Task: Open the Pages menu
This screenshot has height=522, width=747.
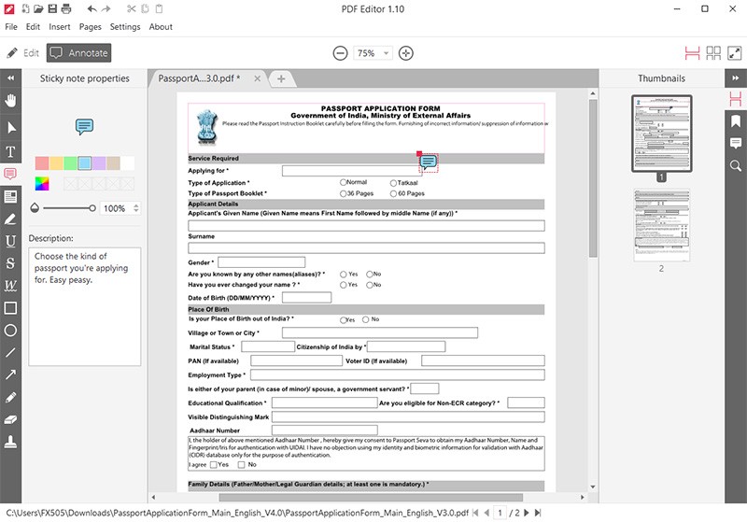Action: click(x=90, y=27)
